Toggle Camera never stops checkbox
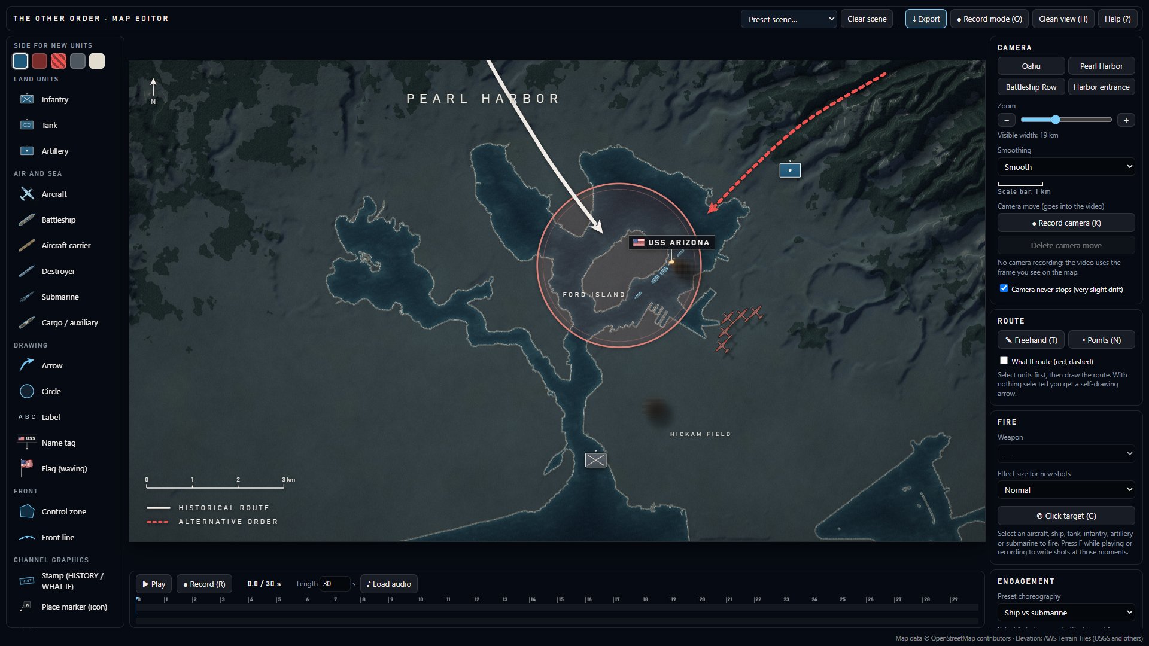The image size is (1149, 646). (x=1004, y=288)
